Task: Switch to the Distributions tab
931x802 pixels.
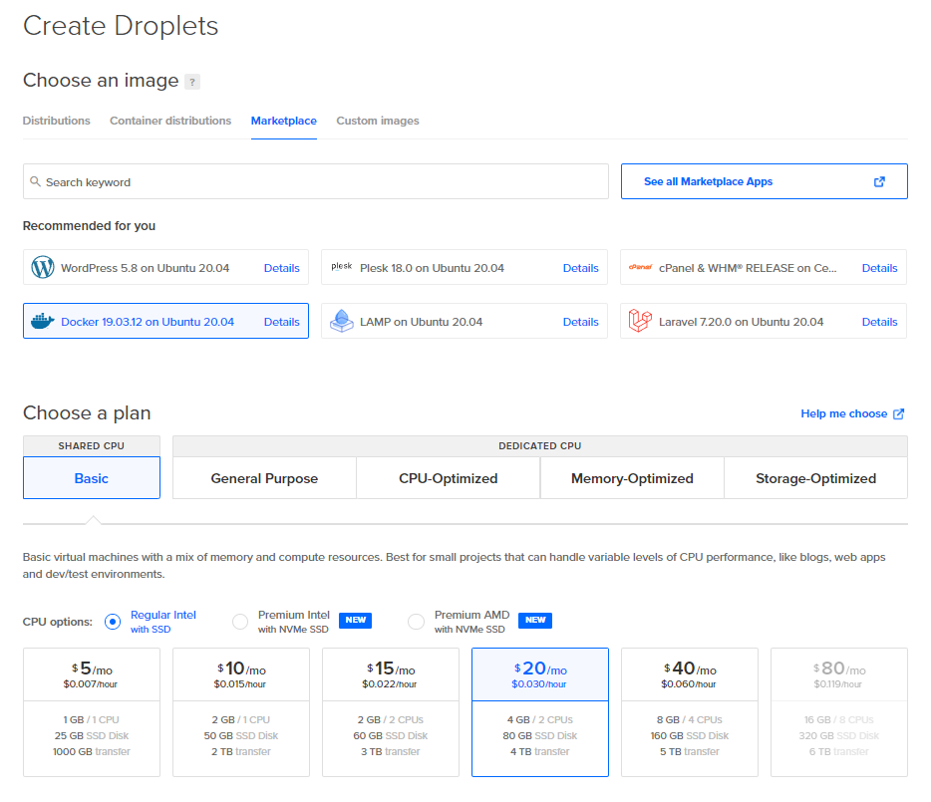Action: 57,121
